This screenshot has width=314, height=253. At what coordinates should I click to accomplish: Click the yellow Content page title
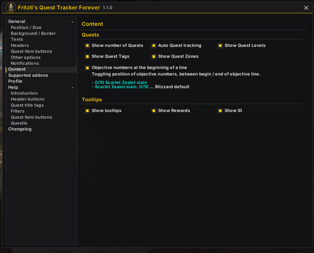(x=92, y=24)
